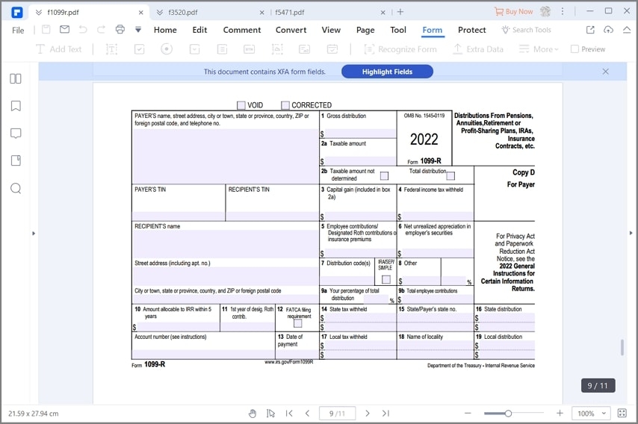Open the comments panel in sidebar

[15, 134]
